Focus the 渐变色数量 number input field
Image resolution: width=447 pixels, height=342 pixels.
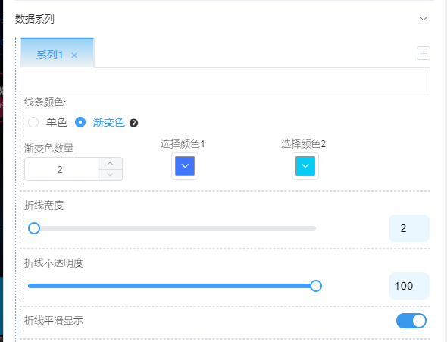[x=61, y=169]
